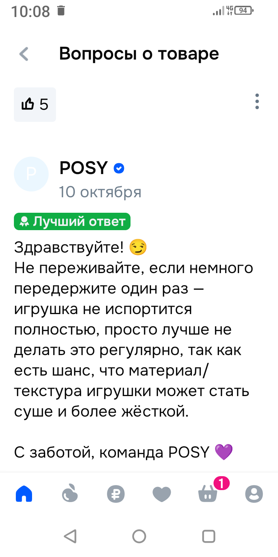
Task: Tap the green 'Лучший ответ' badge
Action: click(x=72, y=222)
